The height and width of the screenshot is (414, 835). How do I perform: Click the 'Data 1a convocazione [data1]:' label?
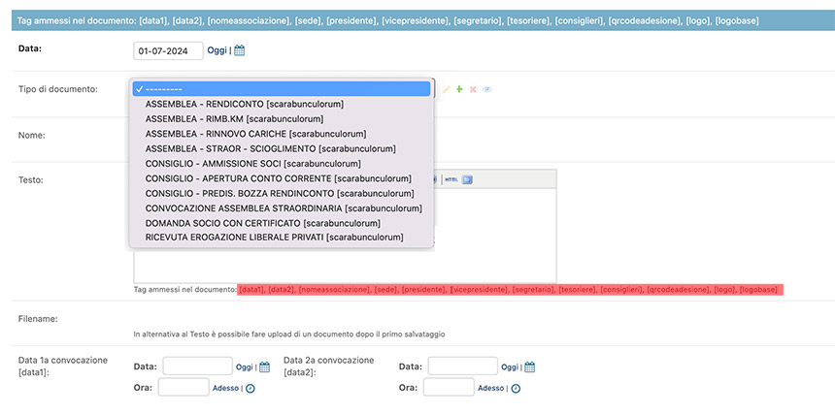(x=63, y=366)
